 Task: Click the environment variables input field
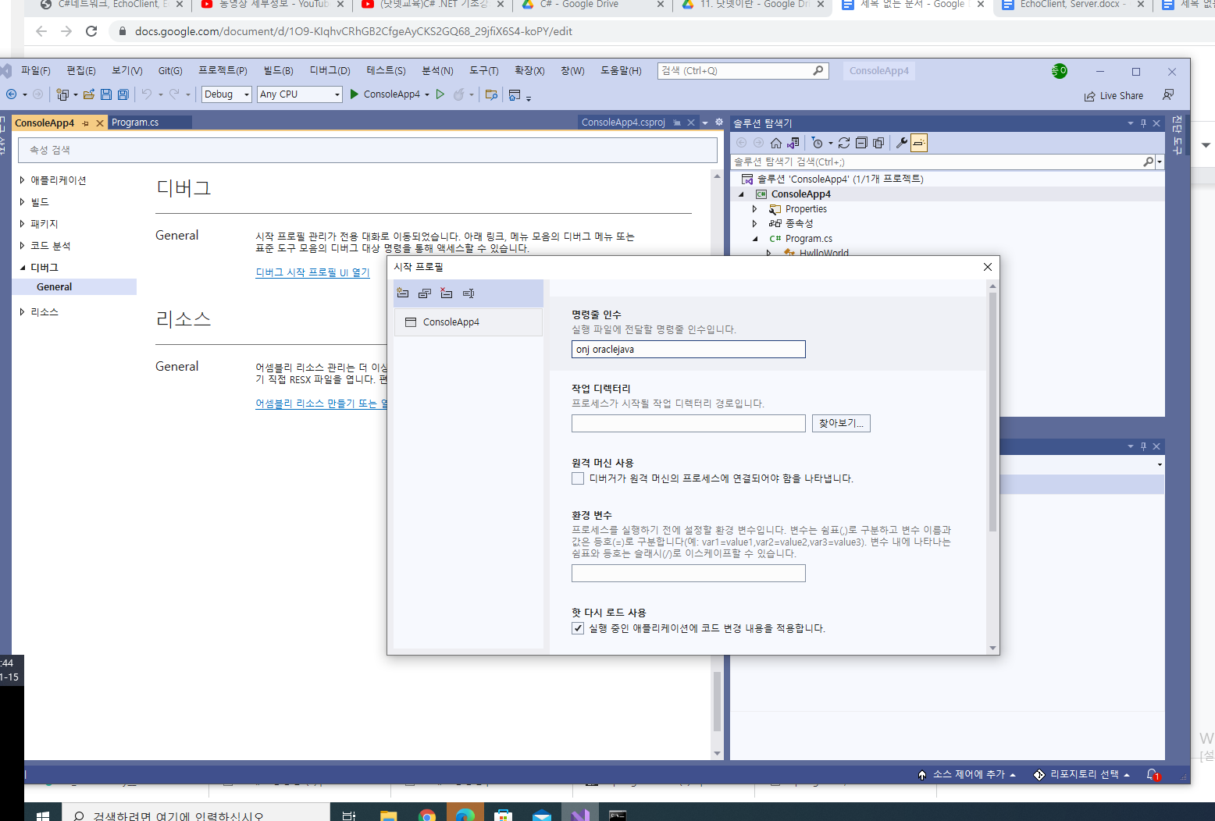click(x=688, y=574)
